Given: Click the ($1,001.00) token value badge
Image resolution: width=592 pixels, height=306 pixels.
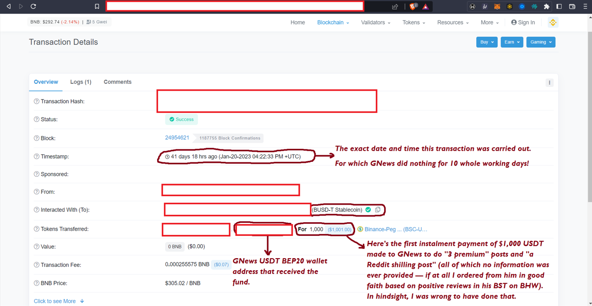Looking at the screenshot, I should click(x=340, y=230).
